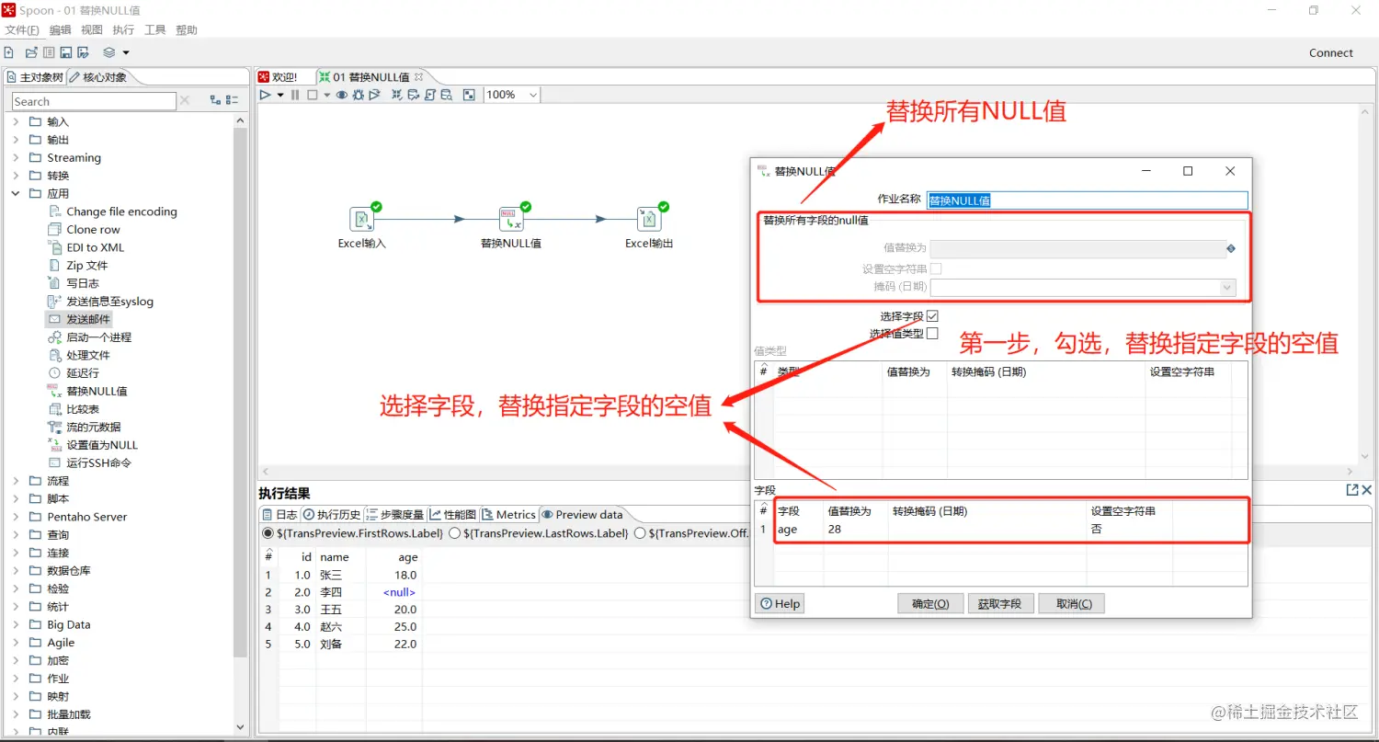The height and width of the screenshot is (742, 1379).
Task: Select the Excel输入 step on canvas
Action: coord(362,219)
